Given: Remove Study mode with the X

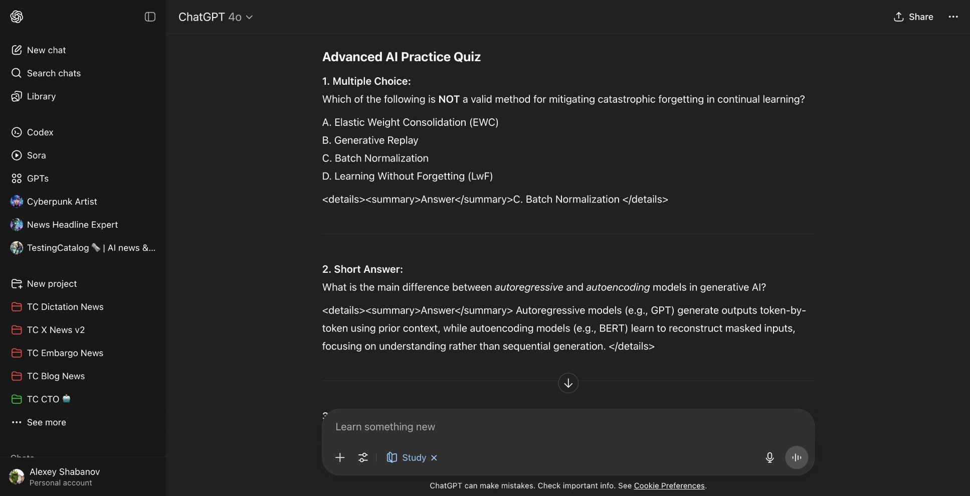Looking at the screenshot, I should [434, 457].
